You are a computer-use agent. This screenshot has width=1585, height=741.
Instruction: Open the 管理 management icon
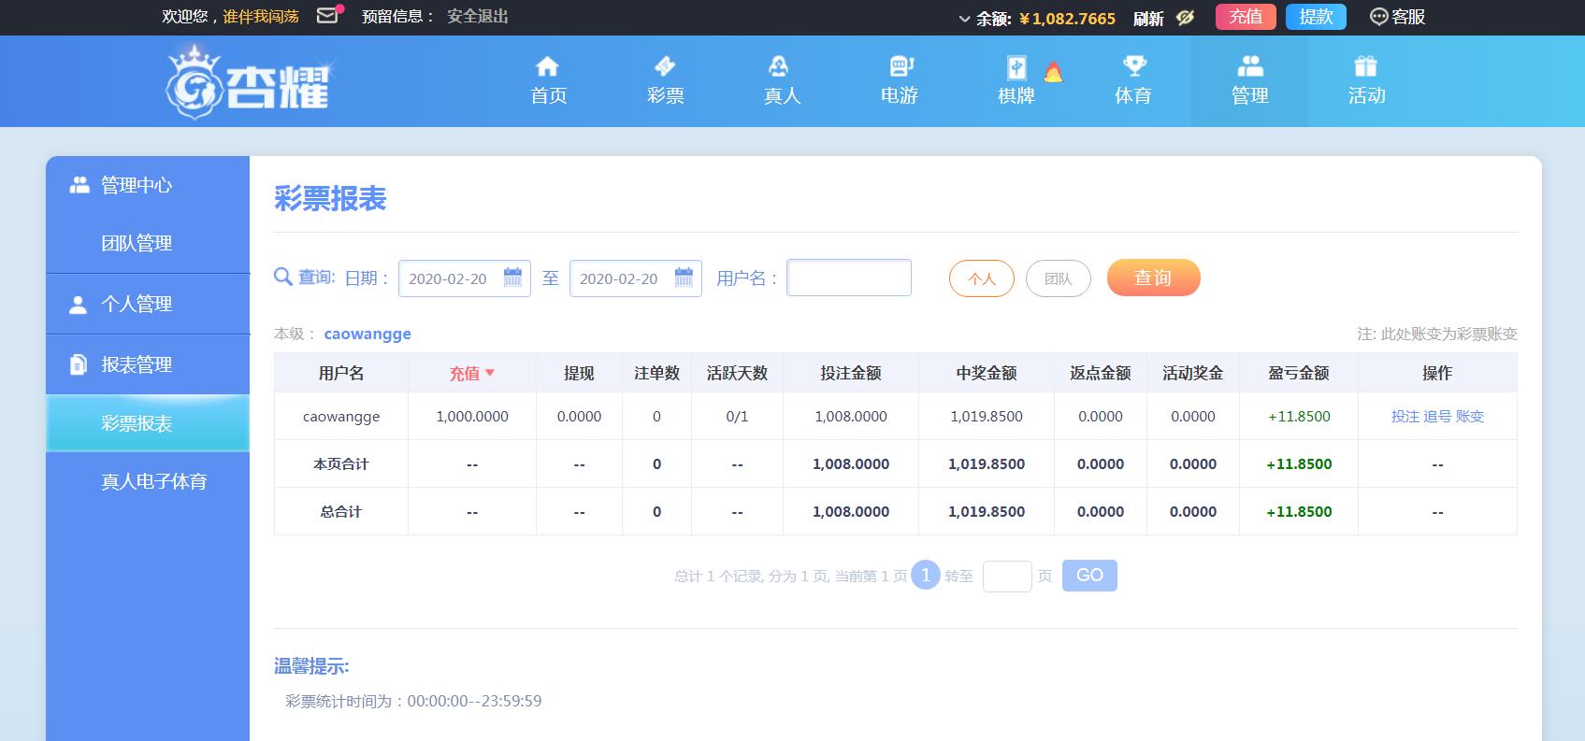[x=1250, y=66]
